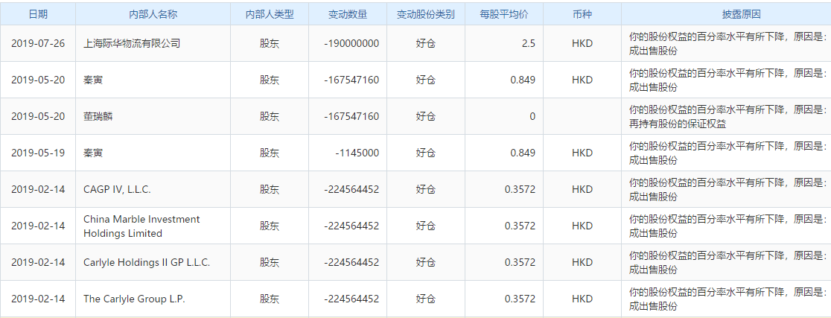This screenshot has height=318, width=831.
Task: Click average price 0 in 董瑞麟 row
Action: 504,116
